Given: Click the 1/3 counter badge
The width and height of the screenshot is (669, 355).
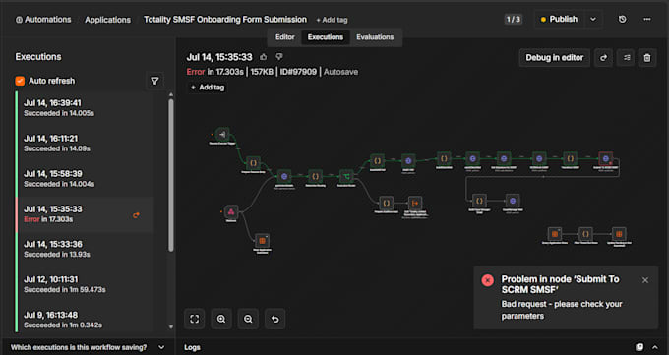Looking at the screenshot, I should pyautogui.click(x=514, y=20).
